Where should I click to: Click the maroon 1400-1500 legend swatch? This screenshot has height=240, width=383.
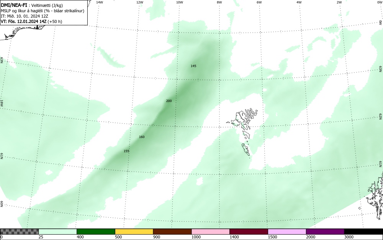pyautogui.click(x=249, y=232)
